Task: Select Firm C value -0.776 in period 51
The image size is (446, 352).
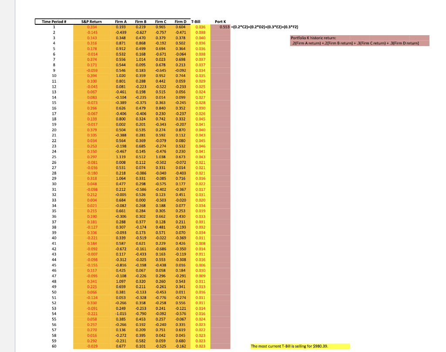Action: tap(160, 298)
